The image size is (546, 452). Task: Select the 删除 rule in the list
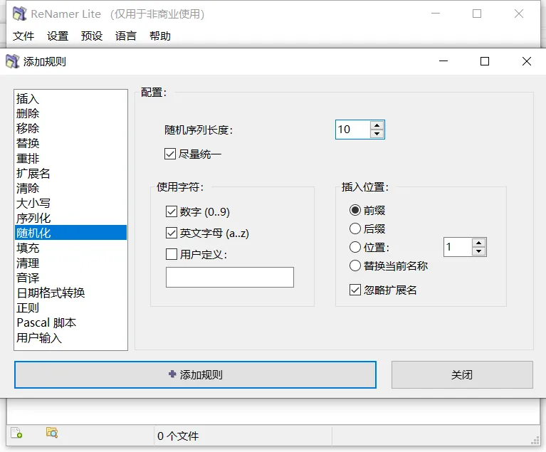(x=70, y=113)
